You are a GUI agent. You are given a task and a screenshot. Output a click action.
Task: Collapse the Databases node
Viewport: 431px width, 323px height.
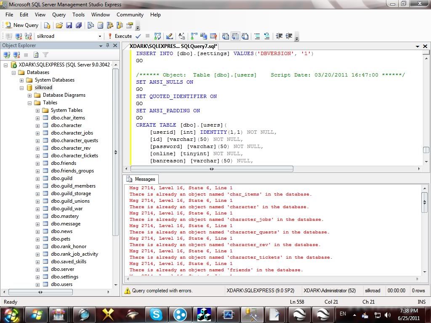coord(14,73)
